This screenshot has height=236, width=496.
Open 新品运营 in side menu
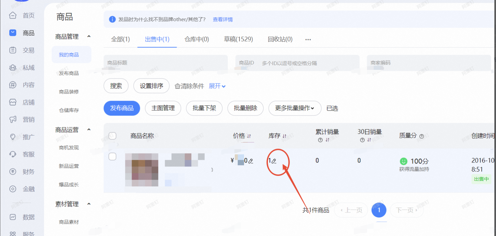click(69, 166)
